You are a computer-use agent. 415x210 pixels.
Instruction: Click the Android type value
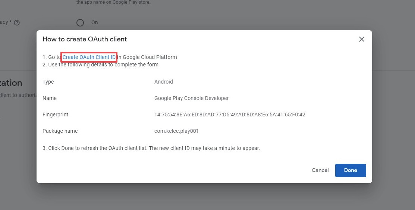164,82
